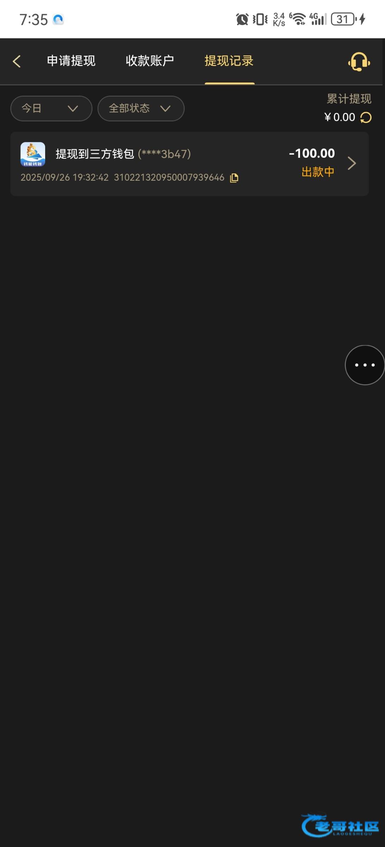Expand the 全部状态 status filter
The width and height of the screenshot is (385, 847).
point(141,108)
